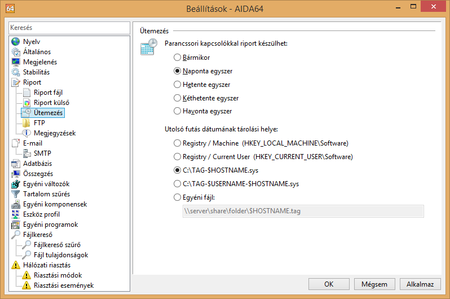The height and width of the screenshot is (299, 450).
Task: Select Havonta egyszer radio option
Action: (178, 111)
